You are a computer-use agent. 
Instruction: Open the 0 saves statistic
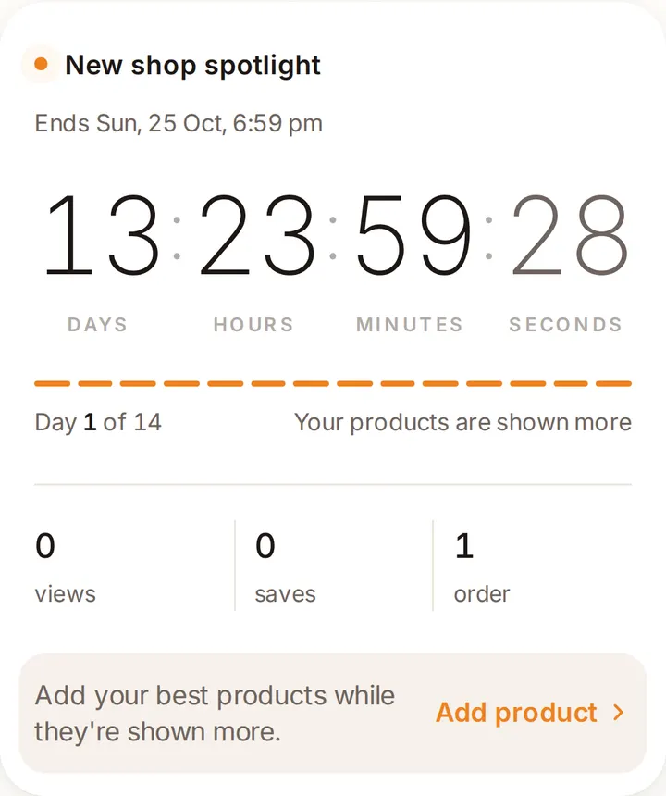(x=286, y=567)
